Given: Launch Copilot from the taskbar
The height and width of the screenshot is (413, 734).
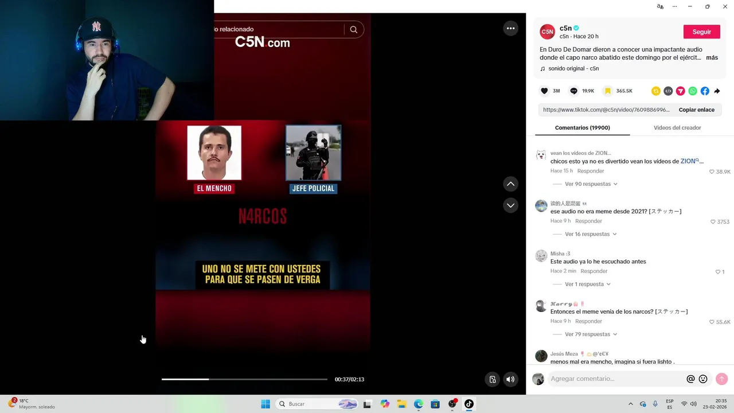Looking at the screenshot, I should pyautogui.click(x=385, y=404).
